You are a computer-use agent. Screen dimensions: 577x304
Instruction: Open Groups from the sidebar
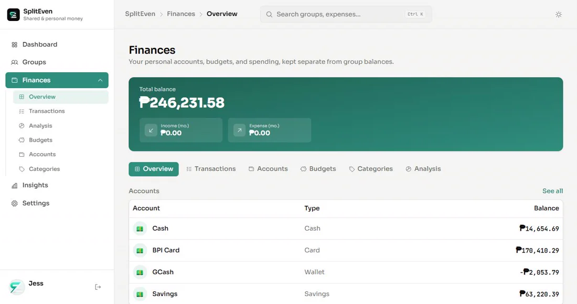tap(57, 62)
